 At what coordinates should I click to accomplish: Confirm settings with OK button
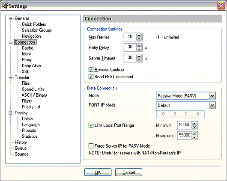pos(98,172)
